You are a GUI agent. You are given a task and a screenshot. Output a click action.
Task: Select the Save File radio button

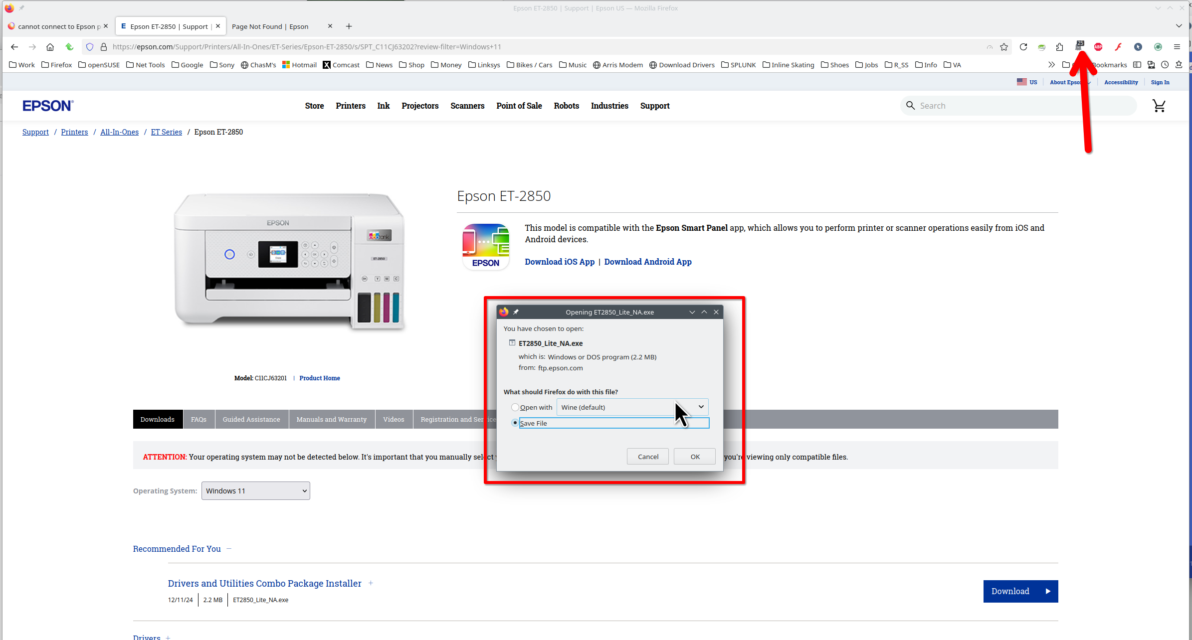coord(515,423)
